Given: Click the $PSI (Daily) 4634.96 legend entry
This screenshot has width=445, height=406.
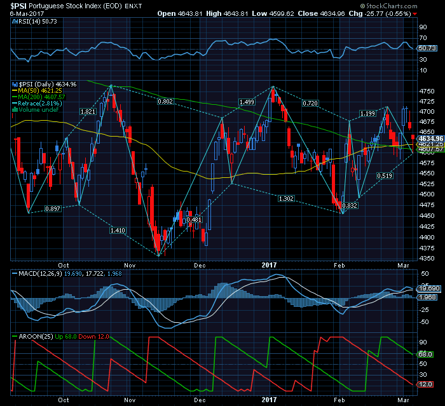Looking at the screenshot, I should (48, 85).
